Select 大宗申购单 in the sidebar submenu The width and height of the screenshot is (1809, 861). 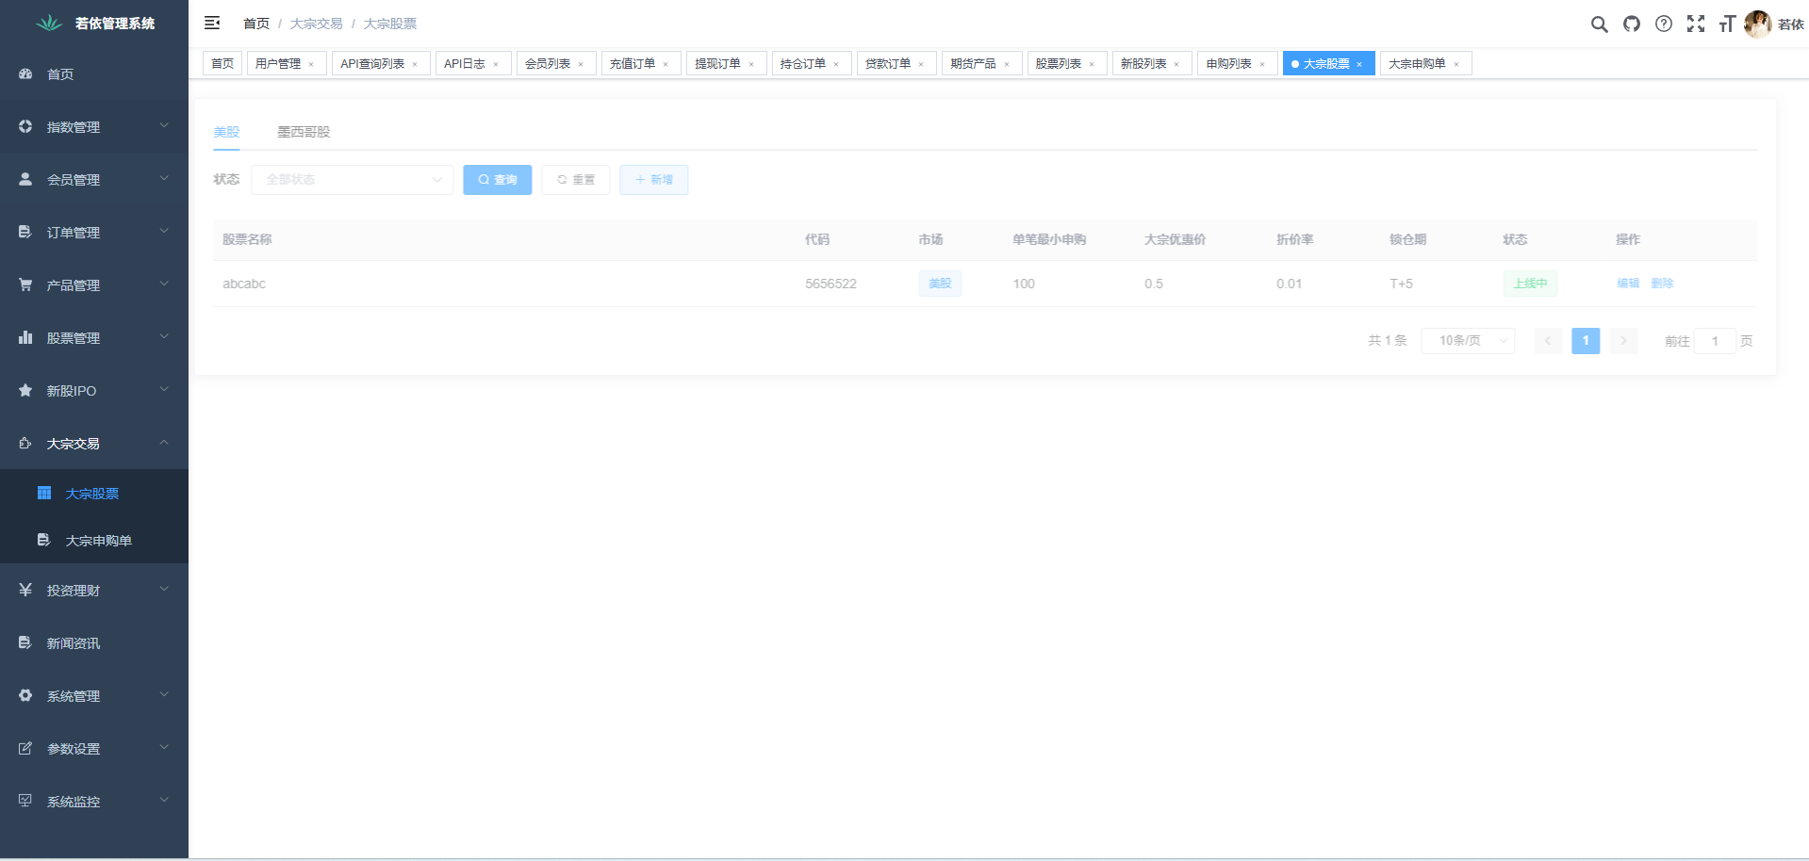[98, 541]
